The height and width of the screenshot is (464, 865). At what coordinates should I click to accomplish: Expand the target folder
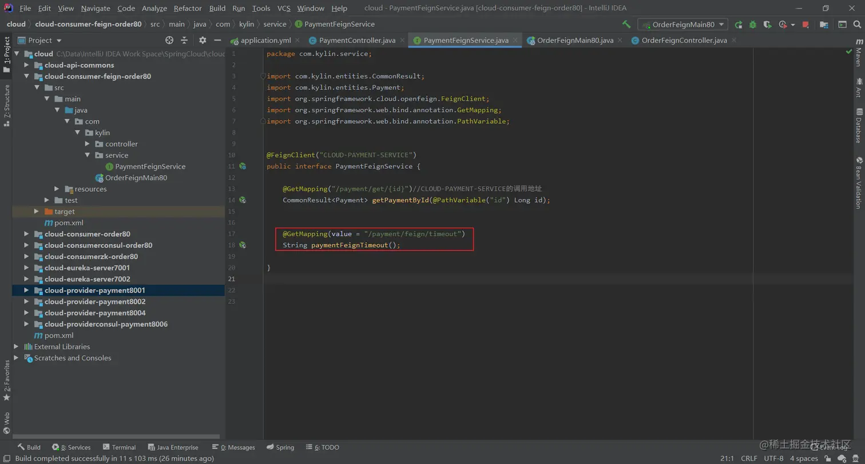tap(37, 211)
